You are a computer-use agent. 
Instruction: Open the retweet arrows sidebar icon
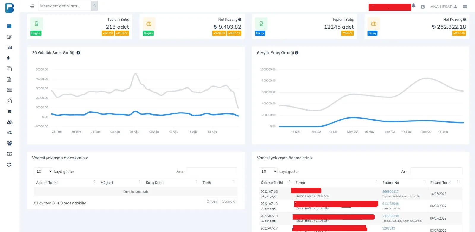9,133
